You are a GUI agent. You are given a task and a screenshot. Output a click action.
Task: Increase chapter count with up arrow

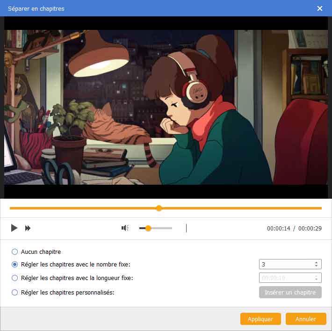point(317,262)
